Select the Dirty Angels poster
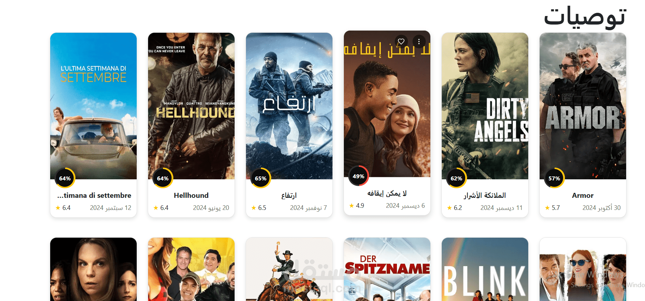645x301 pixels. click(x=485, y=106)
